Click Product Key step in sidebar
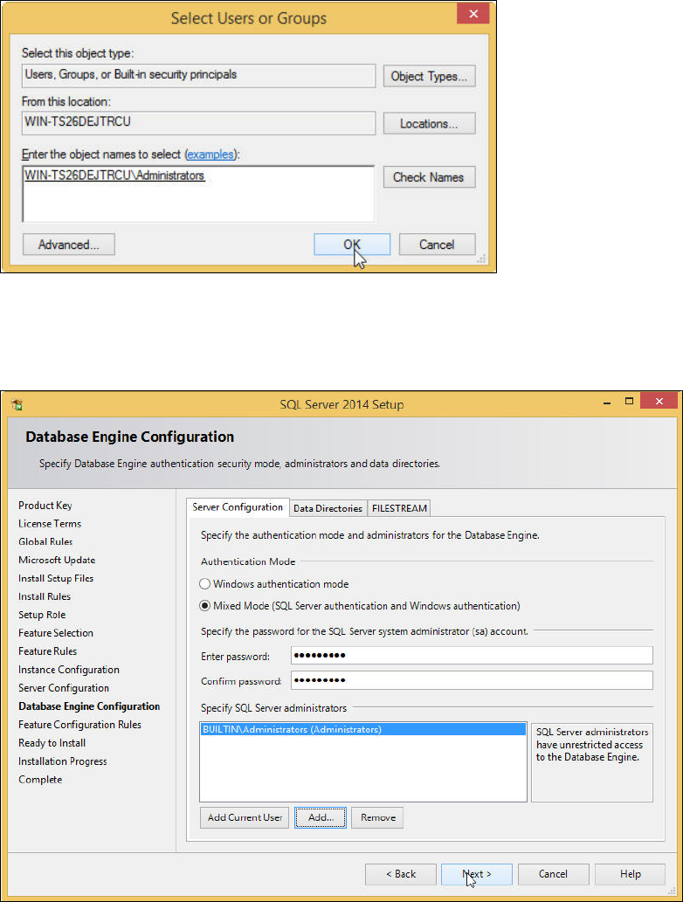 point(45,506)
